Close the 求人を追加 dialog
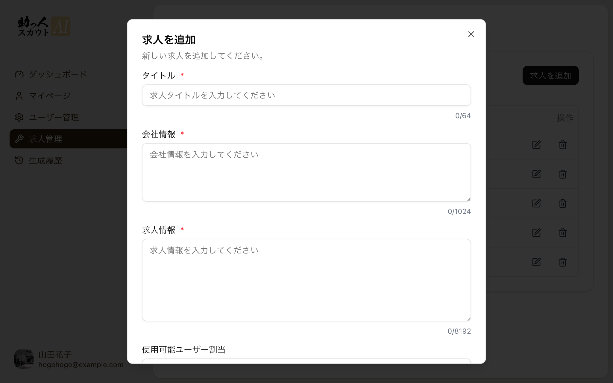This screenshot has height=383, width=613. 471,34
